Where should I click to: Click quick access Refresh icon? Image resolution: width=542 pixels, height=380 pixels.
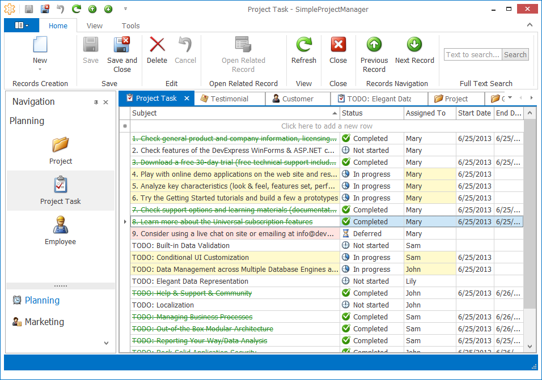[77, 9]
